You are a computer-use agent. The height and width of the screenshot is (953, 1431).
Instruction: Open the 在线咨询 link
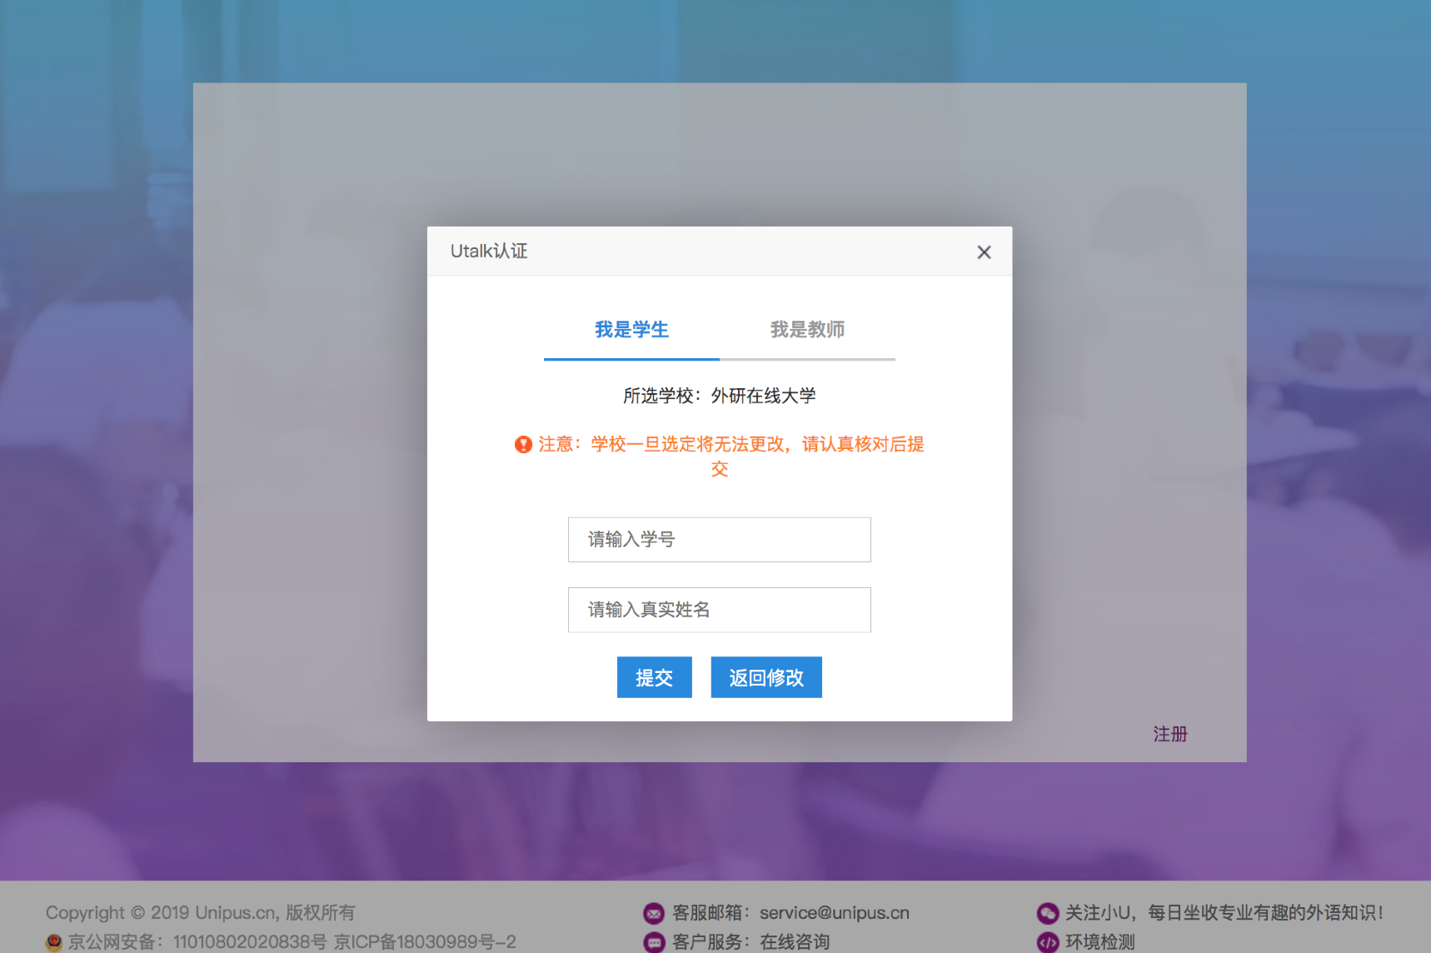[795, 942]
